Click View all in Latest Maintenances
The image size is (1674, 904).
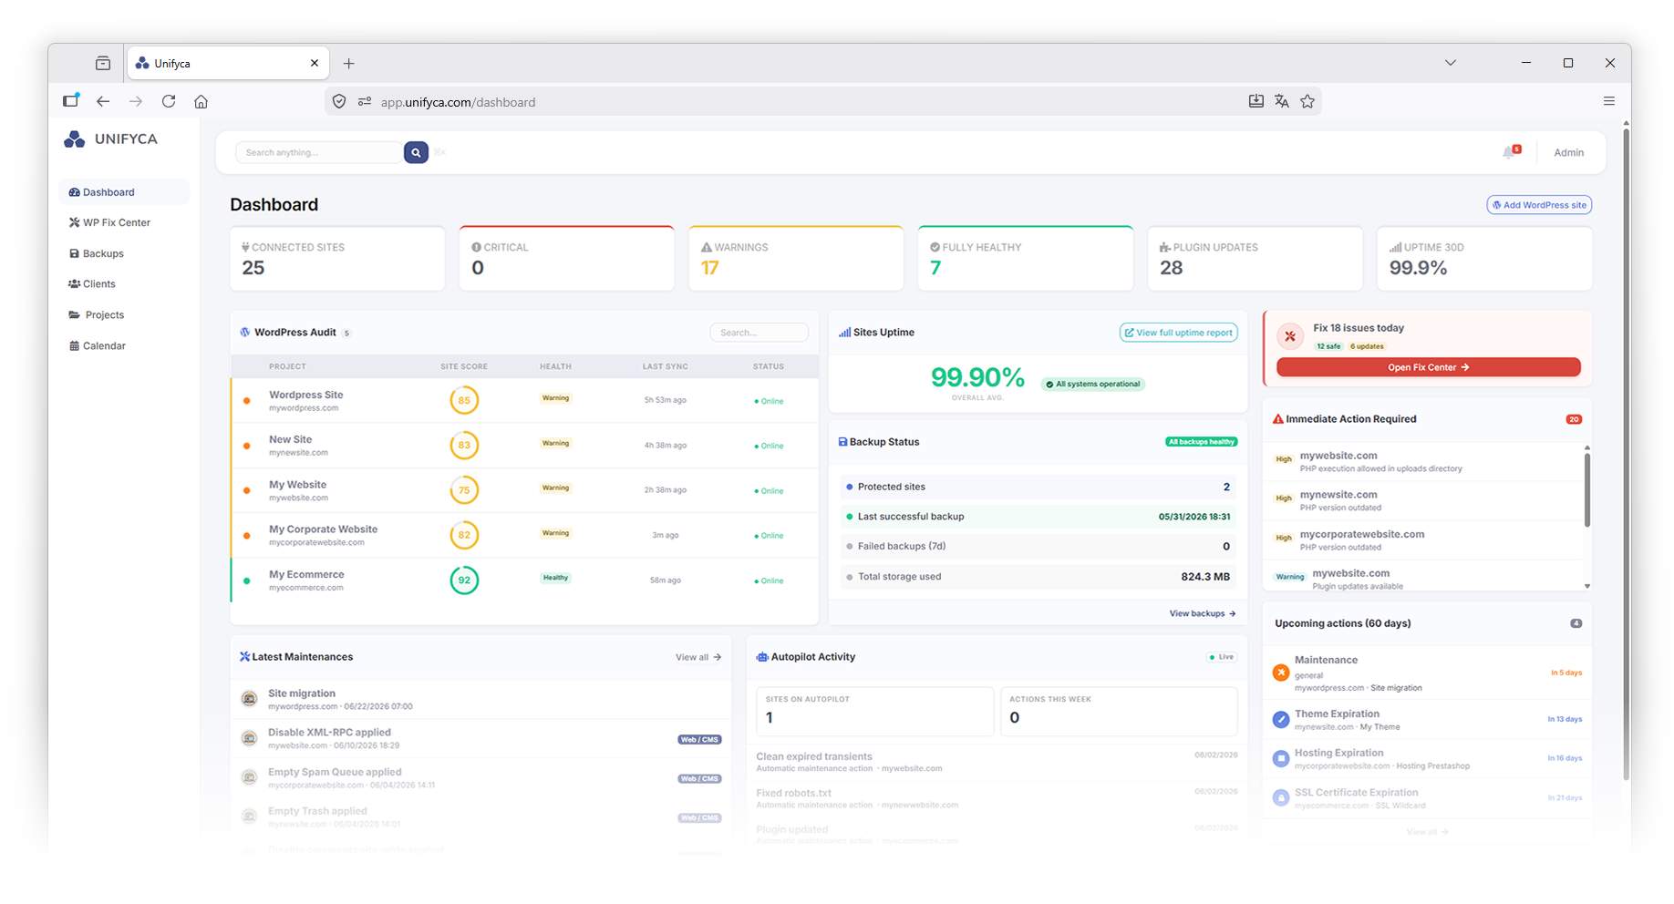(698, 657)
